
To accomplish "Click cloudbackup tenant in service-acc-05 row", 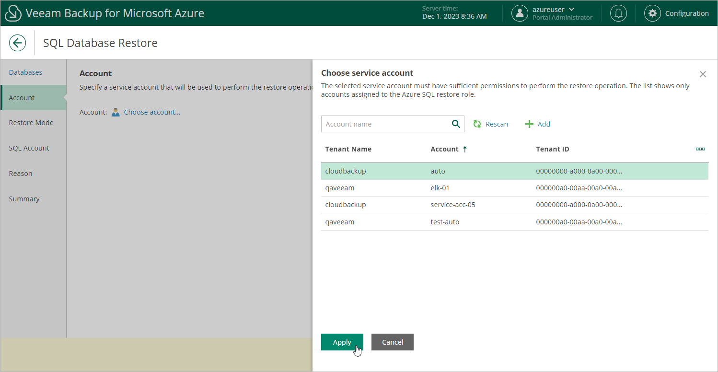I will (x=346, y=205).
